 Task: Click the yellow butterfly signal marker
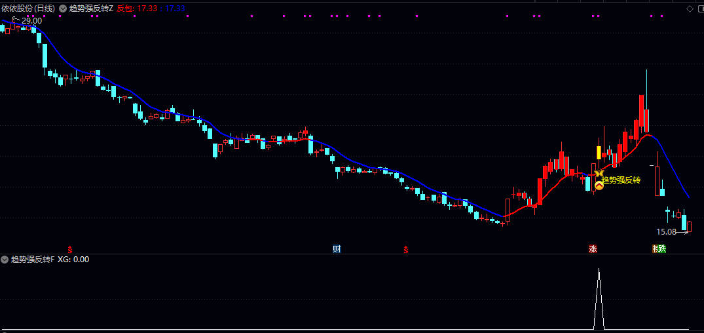pos(599,174)
